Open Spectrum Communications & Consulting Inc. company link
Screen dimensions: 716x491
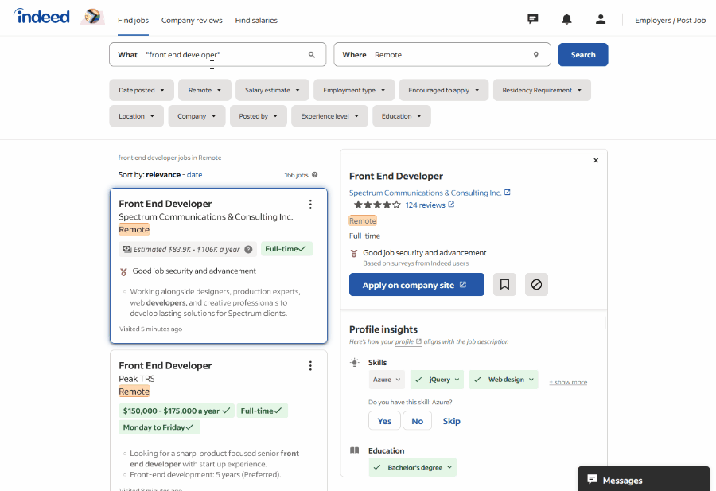click(425, 193)
